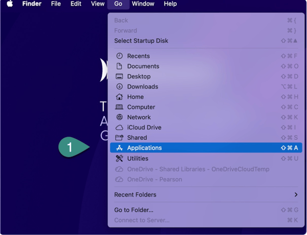Image resolution: width=307 pixels, height=235 pixels.
Task: Go to the Desktop folder
Action: click(x=206, y=76)
